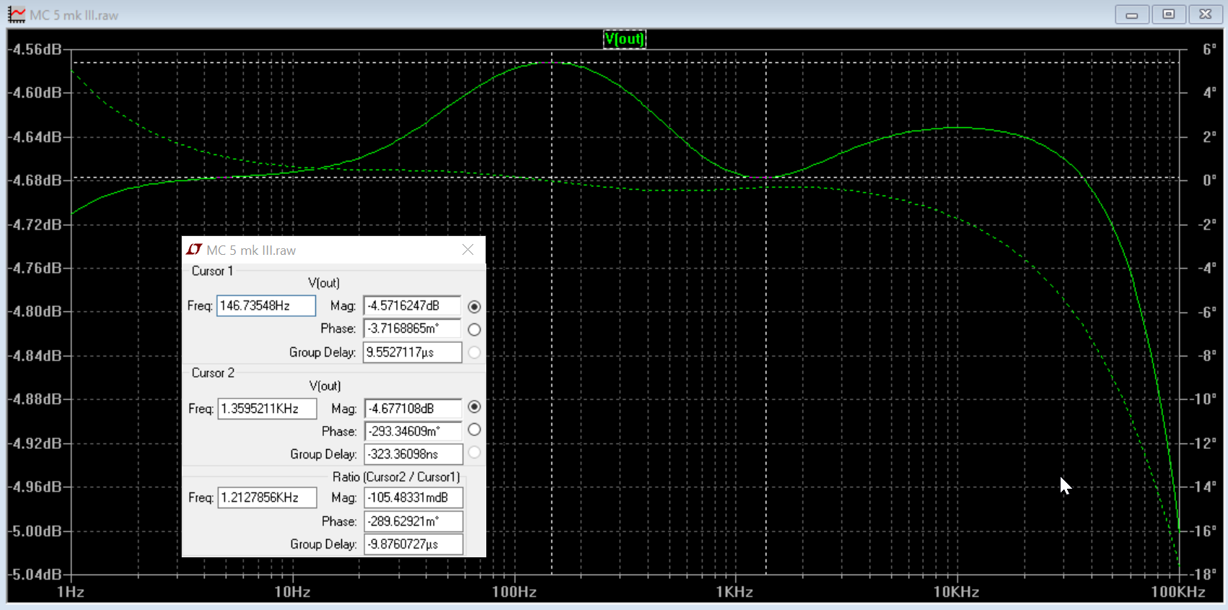Image resolution: width=1228 pixels, height=610 pixels.
Task: Click the 1Hz frequency axis label
Action: coord(71,592)
